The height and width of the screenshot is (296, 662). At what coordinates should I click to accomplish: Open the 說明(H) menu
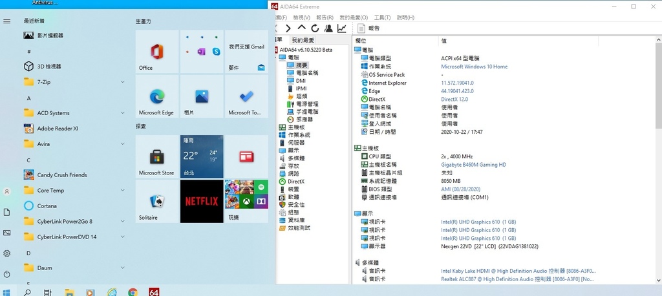pyautogui.click(x=406, y=17)
